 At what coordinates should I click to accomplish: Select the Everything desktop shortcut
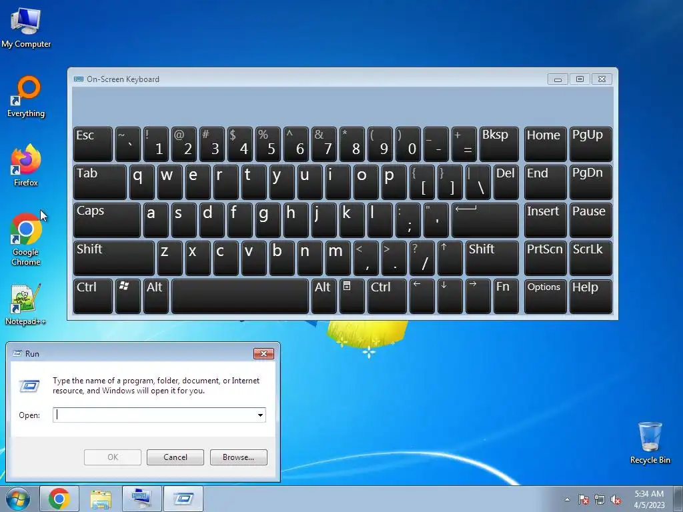click(26, 97)
